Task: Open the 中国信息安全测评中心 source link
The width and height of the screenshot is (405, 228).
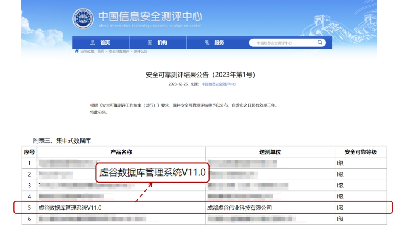Action: pos(219,84)
